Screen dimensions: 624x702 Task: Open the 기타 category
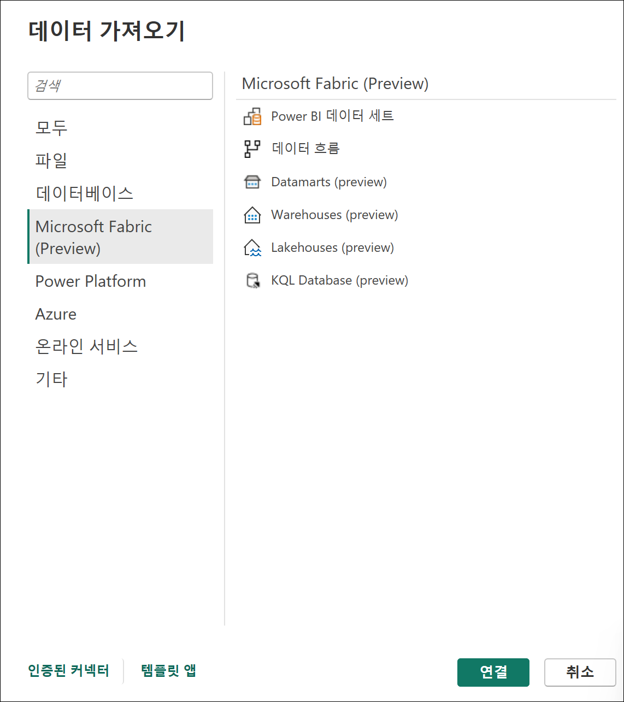pos(120,379)
